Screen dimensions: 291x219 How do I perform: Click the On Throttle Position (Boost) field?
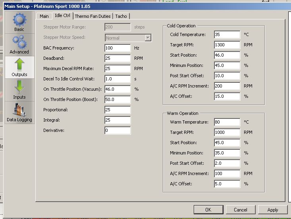coord(118,99)
